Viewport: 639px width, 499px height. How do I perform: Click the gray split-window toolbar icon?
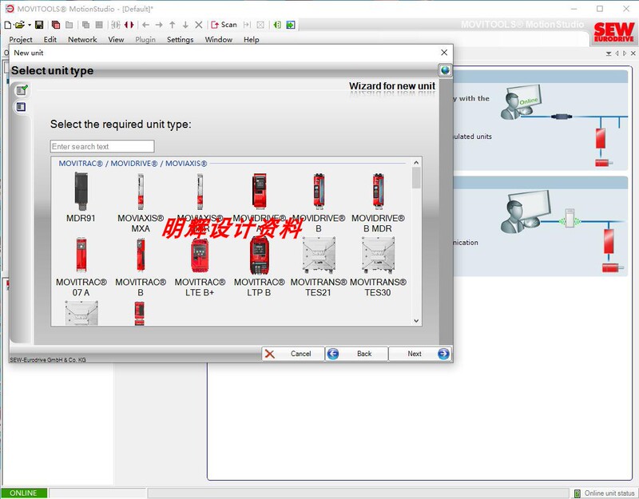tap(99, 25)
